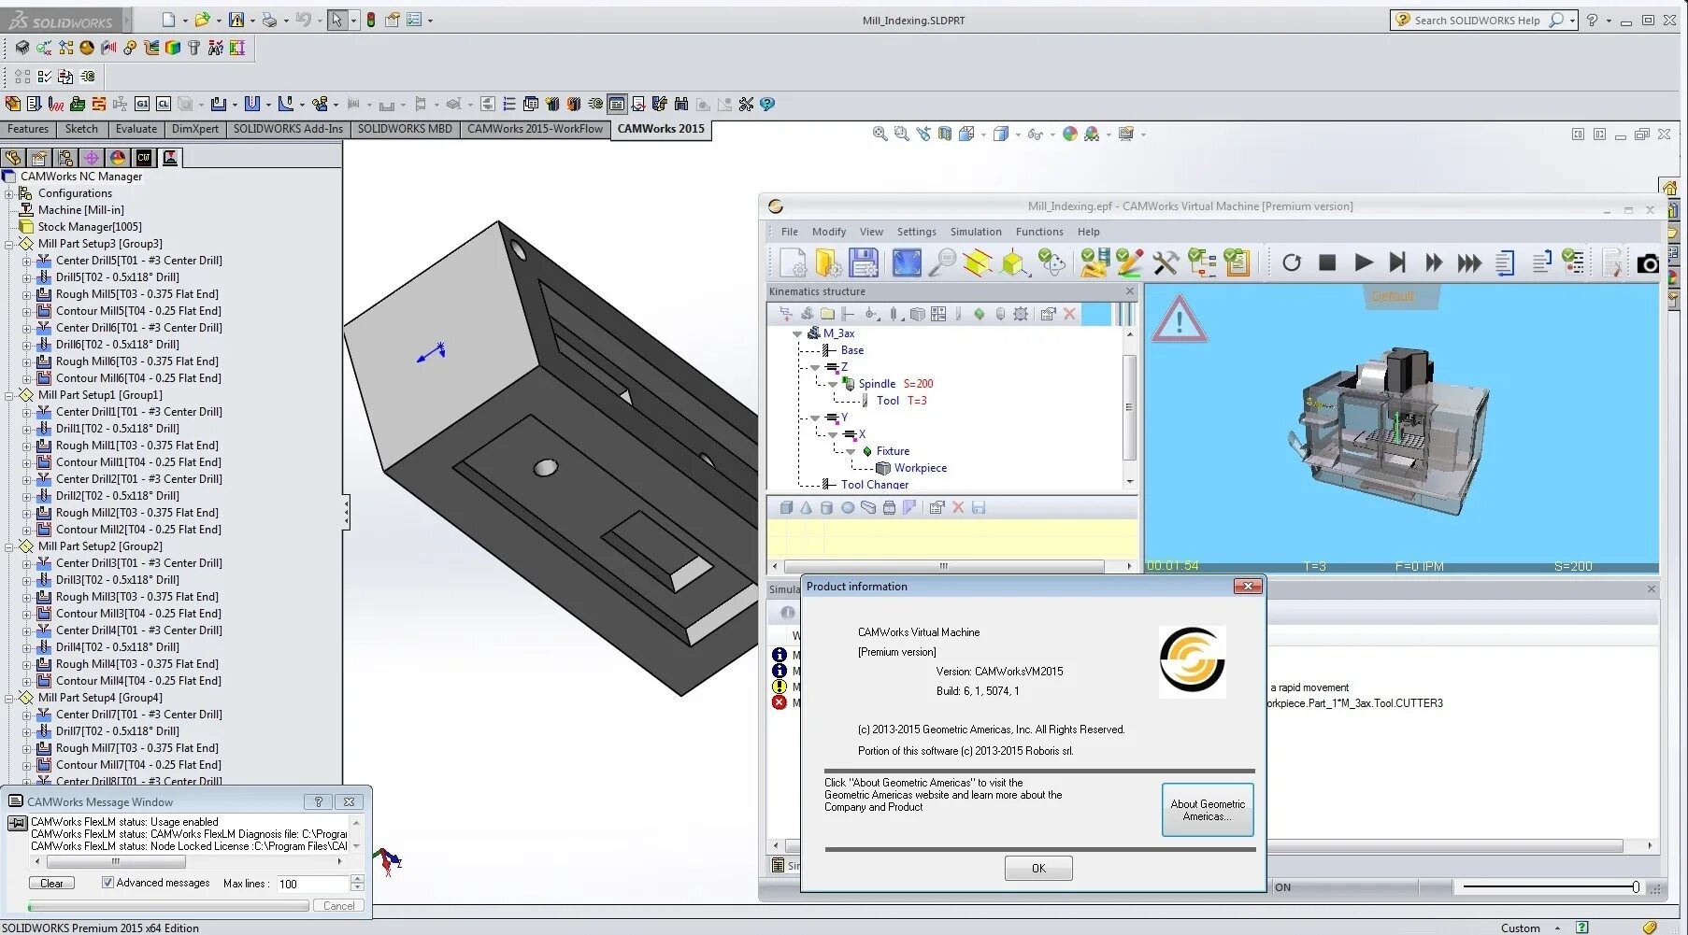Screen dimensions: 1688x935
Task: Click Clear in CAMWorks Message Window
Action: point(52,883)
